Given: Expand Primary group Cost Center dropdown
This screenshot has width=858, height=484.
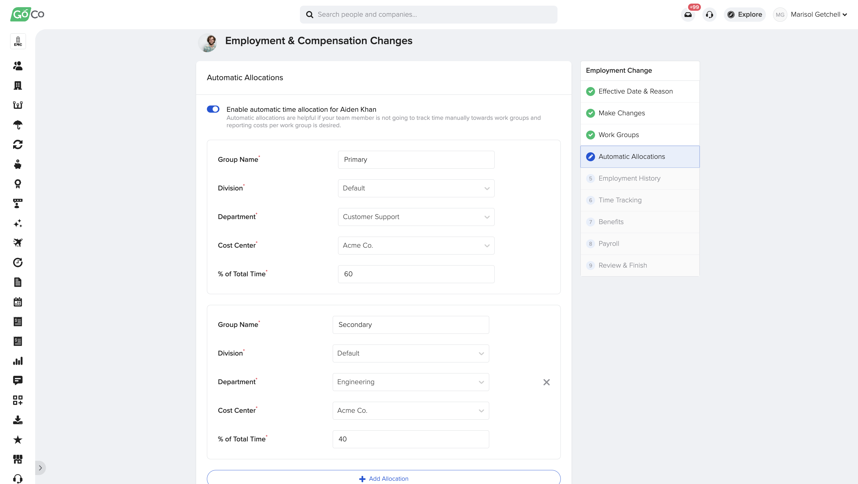Looking at the screenshot, I should [x=416, y=246].
